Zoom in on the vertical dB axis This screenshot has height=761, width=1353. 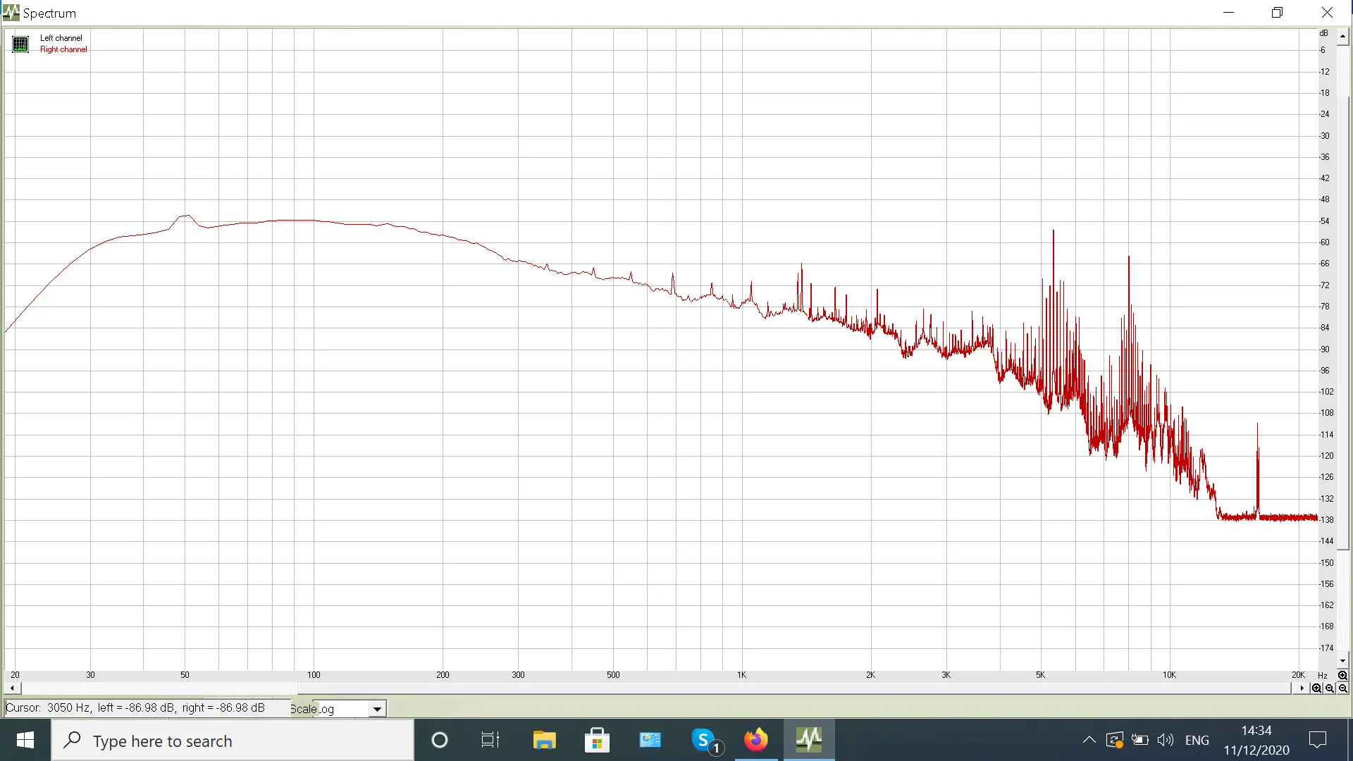(x=1342, y=675)
